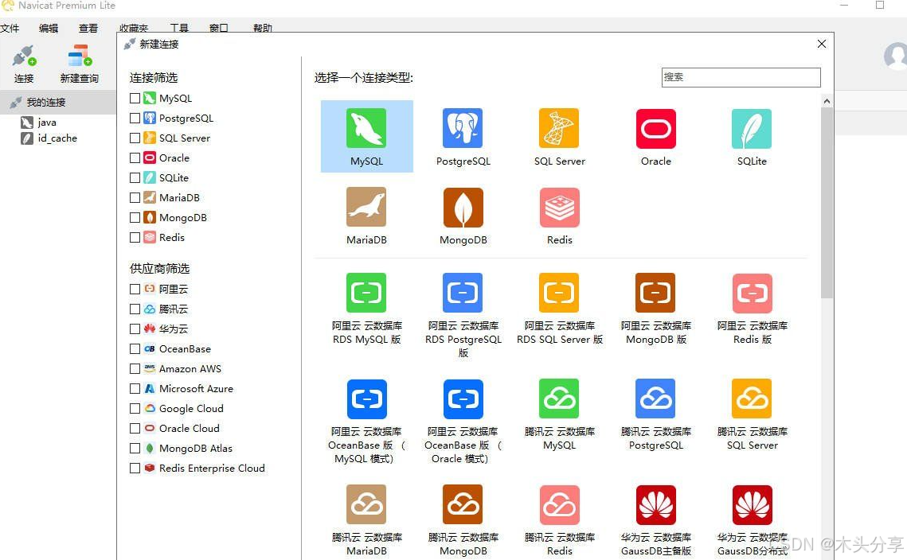Enable the SQL Server filter checkbox
The width and height of the screenshot is (907, 560).
pyautogui.click(x=135, y=138)
